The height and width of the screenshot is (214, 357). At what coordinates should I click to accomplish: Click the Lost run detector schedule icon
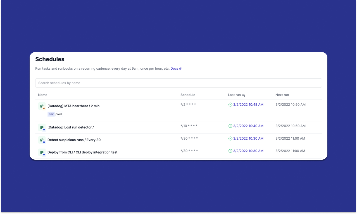coord(42,127)
